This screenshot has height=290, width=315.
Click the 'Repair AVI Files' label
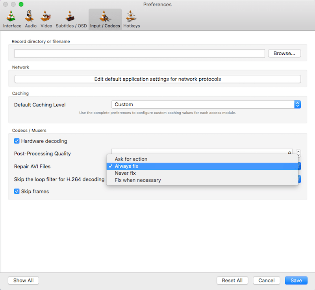[x=32, y=166]
